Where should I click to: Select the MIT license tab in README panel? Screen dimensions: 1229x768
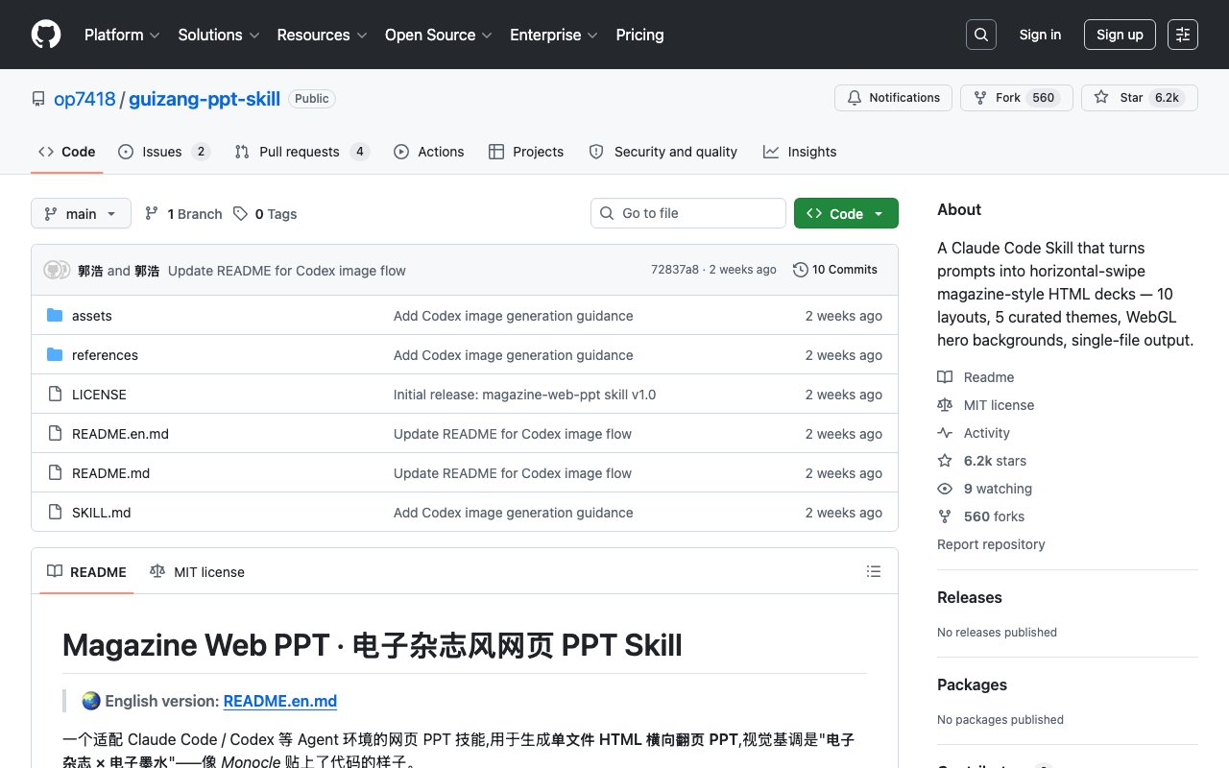[x=198, y=572]
